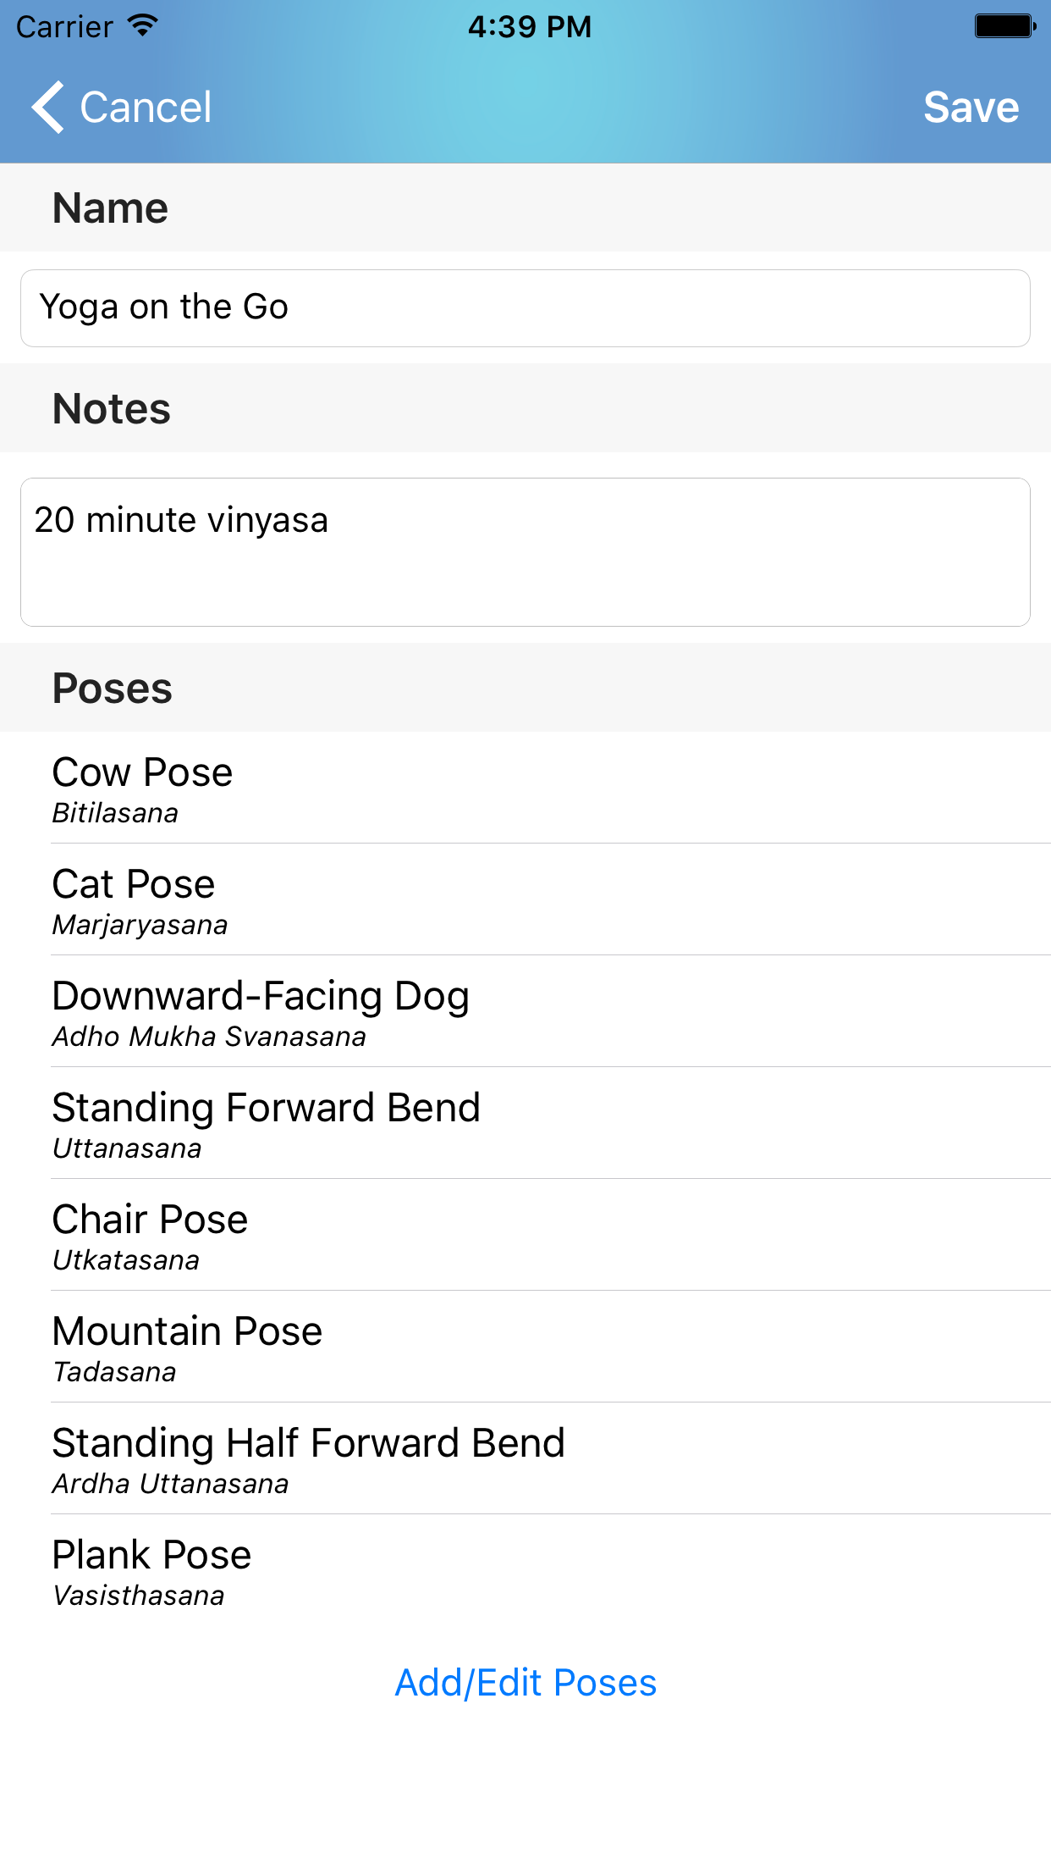Tap the Wi-Fi status icon
Image resolution: width=1051 pixels, height=1870 pixels.
pyautogui.click(x=143, y=25)
